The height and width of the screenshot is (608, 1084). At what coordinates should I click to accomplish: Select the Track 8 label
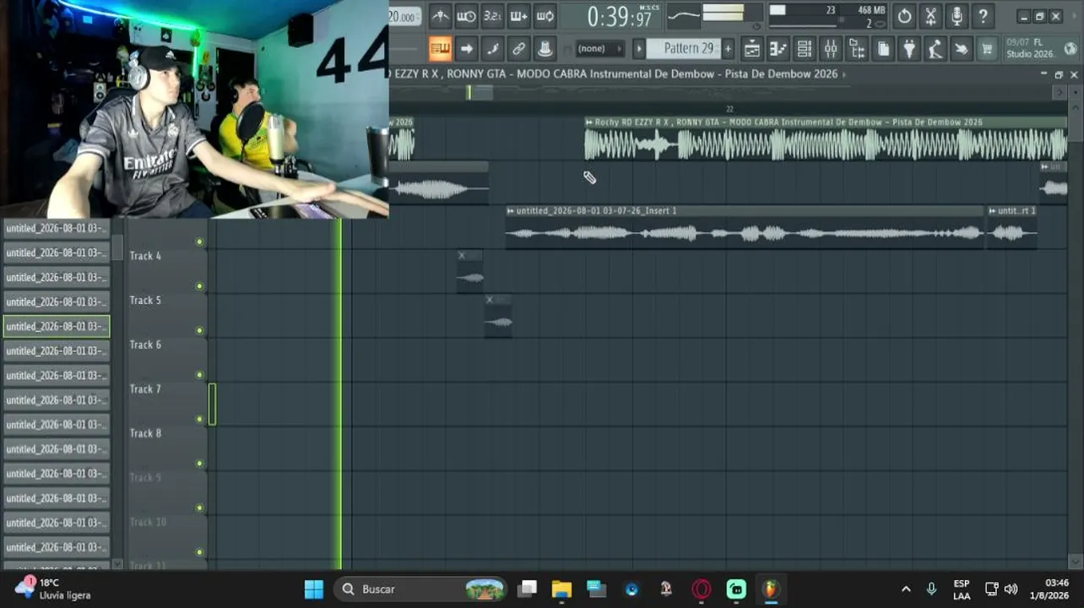tap(145, 433)
